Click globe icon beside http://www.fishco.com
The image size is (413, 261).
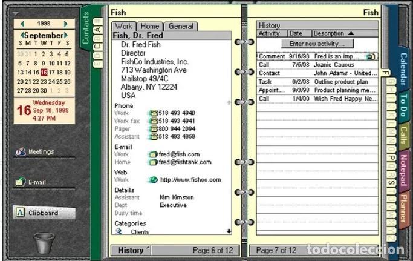coord(152,180)
